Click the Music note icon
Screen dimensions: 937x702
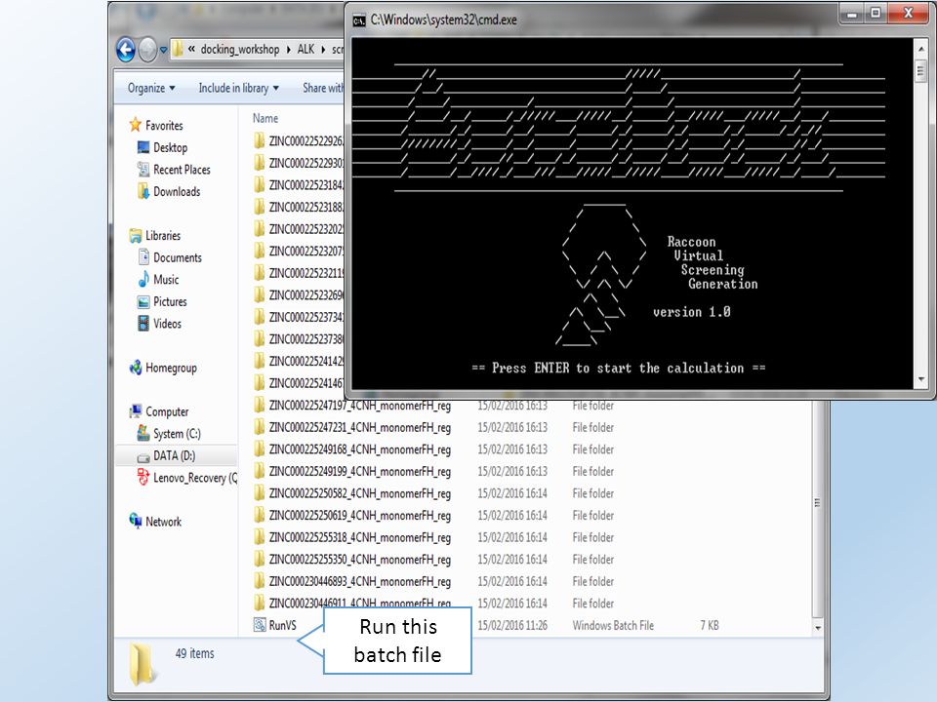[x=143, y=279]
